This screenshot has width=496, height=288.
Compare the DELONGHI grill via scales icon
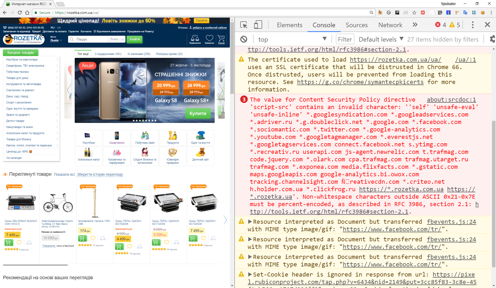tap(29, 242)
